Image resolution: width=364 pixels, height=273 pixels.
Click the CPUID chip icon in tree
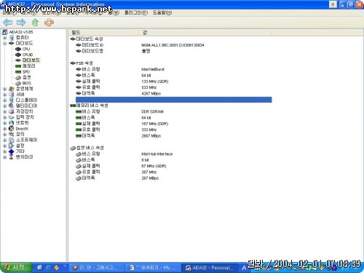(x=18, y=55)
